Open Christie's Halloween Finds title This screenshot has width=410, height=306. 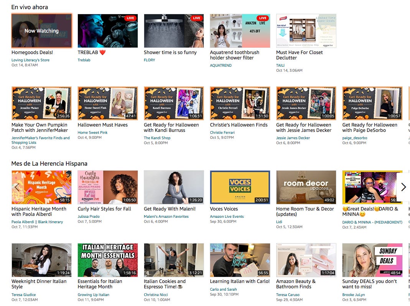coord(239,125)
